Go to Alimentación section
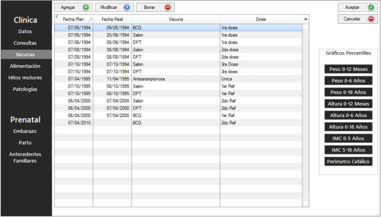 (25, 66)
